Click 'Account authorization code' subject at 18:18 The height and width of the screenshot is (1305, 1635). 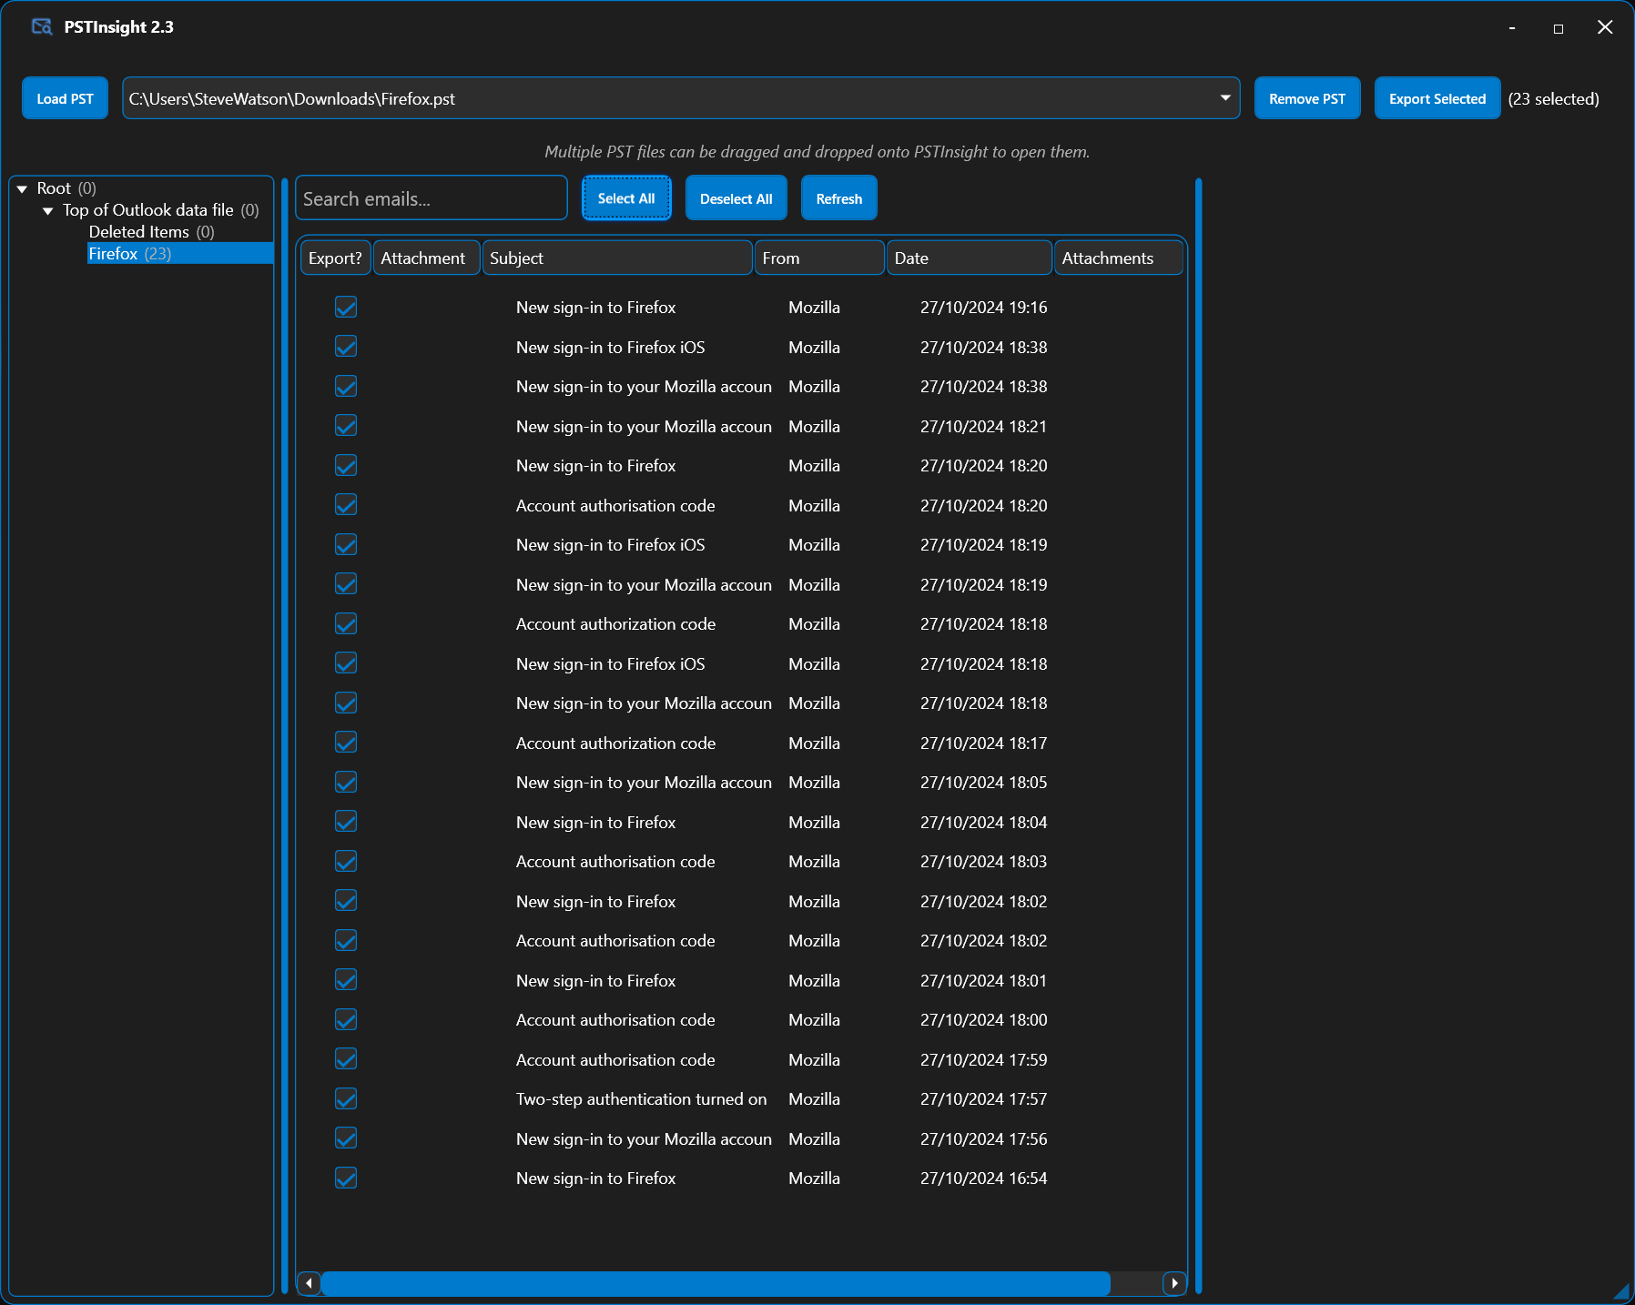point(615,624)
